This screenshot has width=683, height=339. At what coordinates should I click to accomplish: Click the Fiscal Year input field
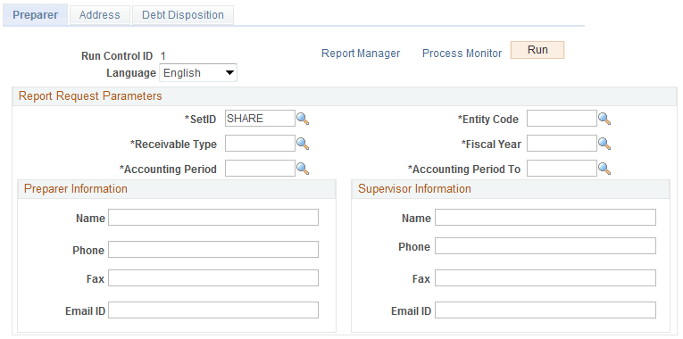562,143
